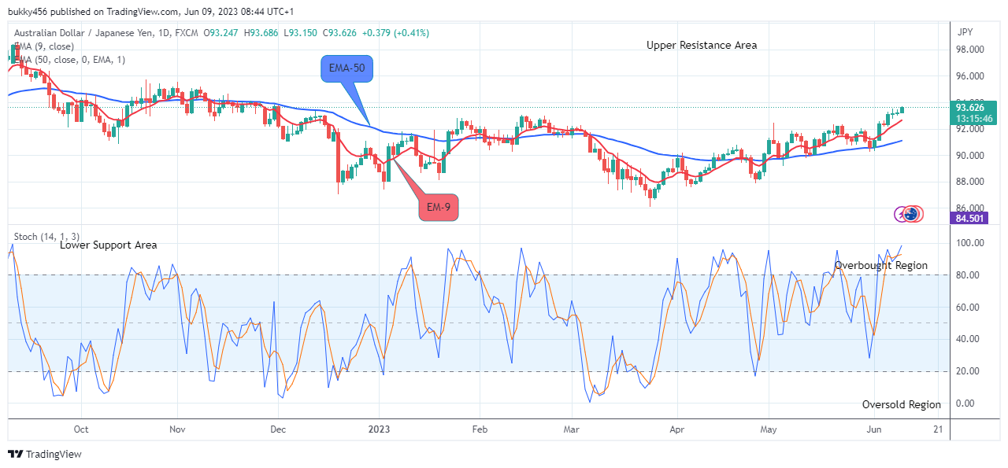Select the Upper Resistance Area text note
1008x468 pixels.
(x=702, y=45)
